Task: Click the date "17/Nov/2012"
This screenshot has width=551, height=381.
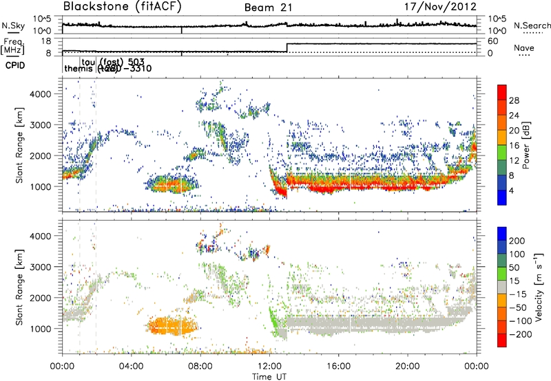Action: pos(440,6)
